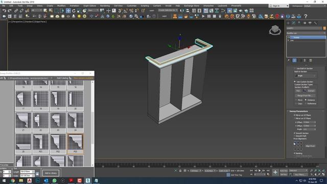Open the Graph Editors menu
The image size is (327, 184).
pyautogui.click(x=89, y=6)
